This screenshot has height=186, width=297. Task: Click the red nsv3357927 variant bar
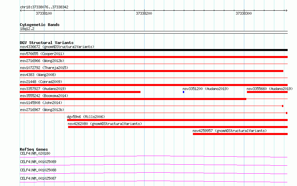coord(80,92)
